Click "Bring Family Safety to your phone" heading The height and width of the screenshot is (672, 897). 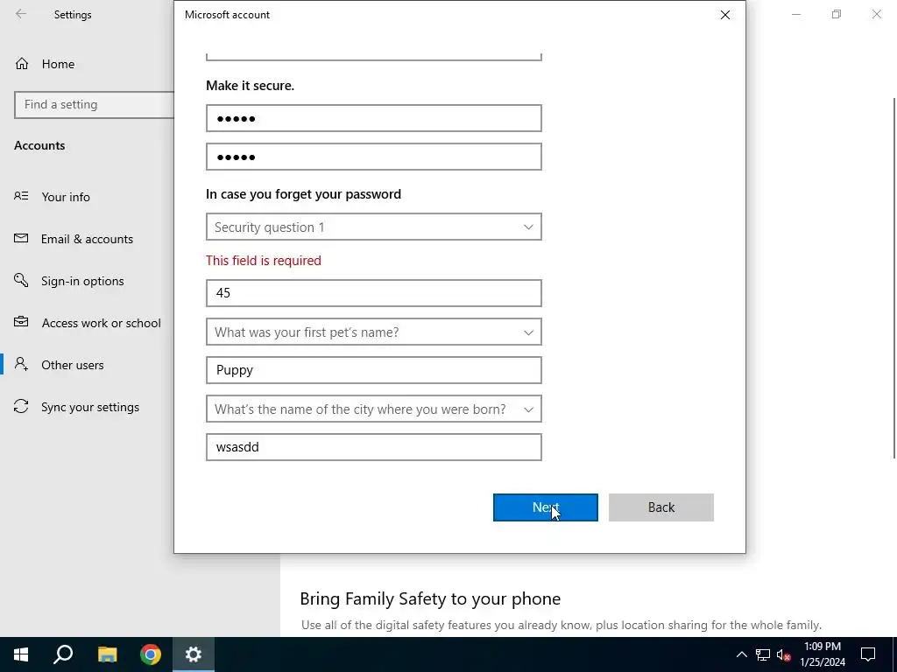tap(430, 598)
